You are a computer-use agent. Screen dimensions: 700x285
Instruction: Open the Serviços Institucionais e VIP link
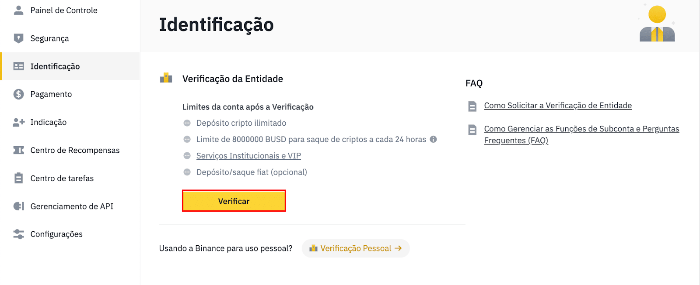pos(248,156)
